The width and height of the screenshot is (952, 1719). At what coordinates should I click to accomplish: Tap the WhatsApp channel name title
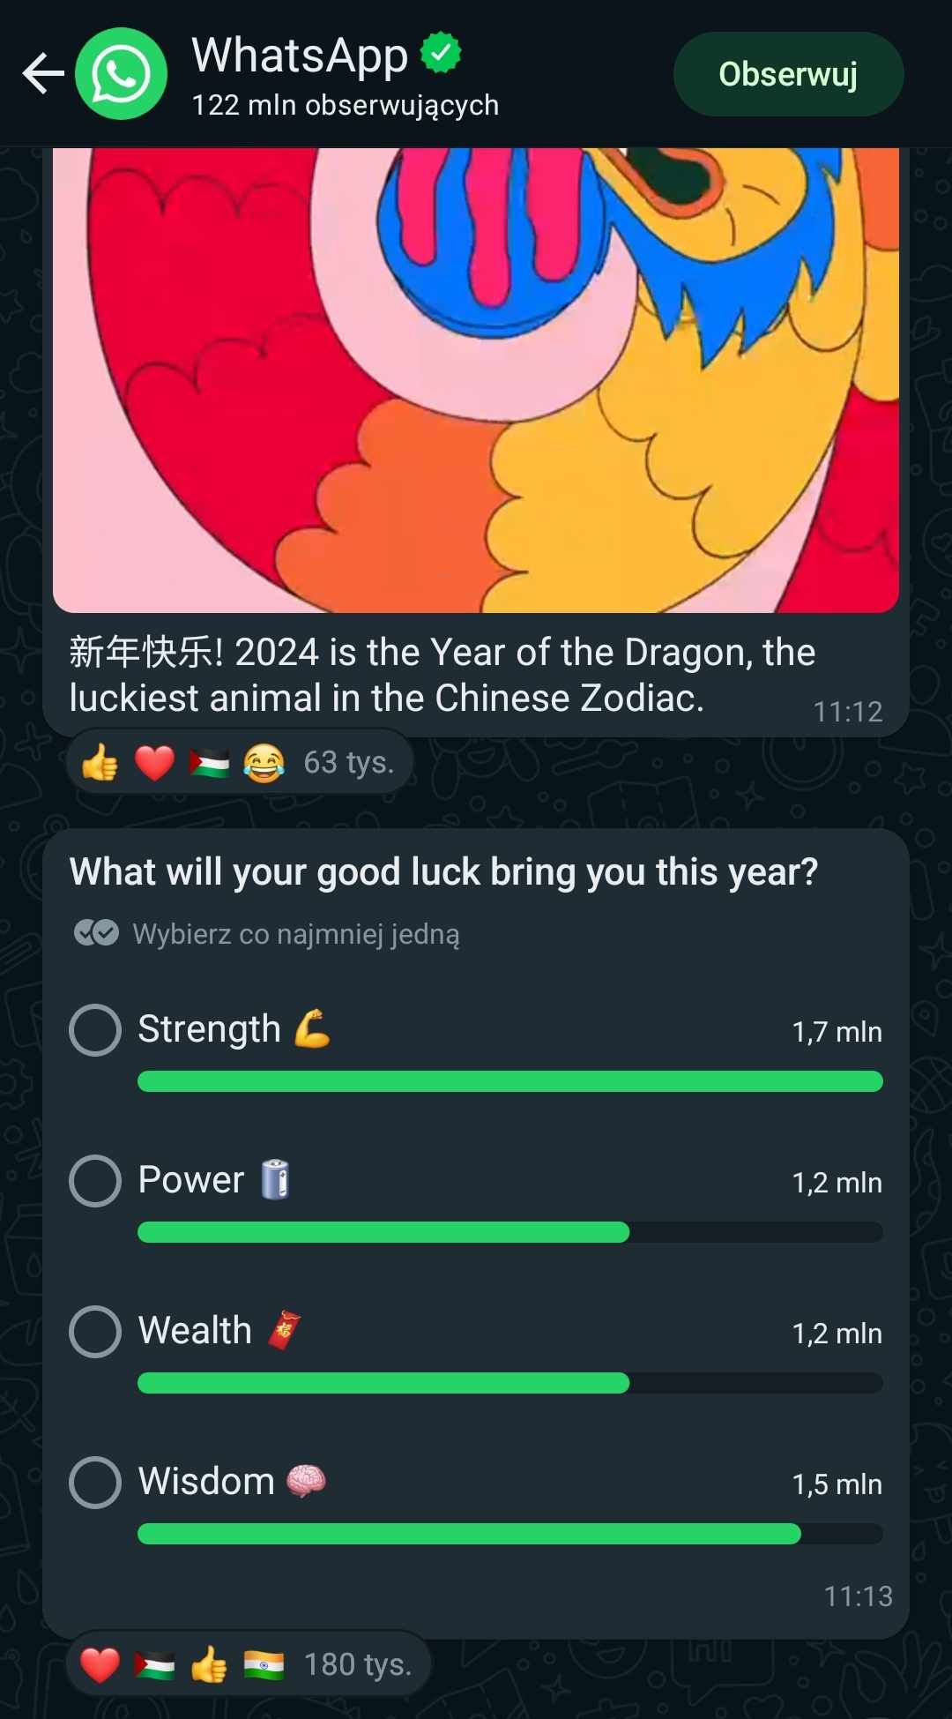300,55
